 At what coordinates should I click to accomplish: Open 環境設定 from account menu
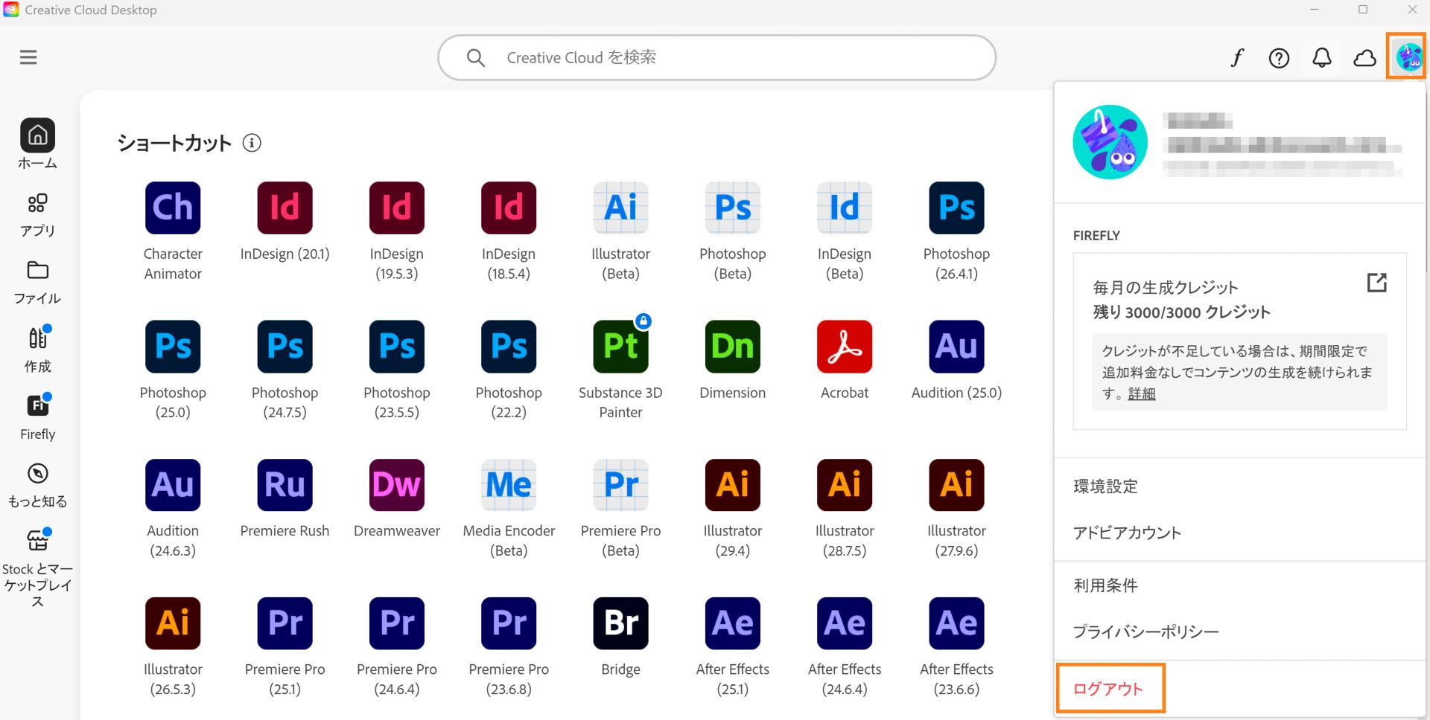pyautogui.click(x=1106, y=486)
